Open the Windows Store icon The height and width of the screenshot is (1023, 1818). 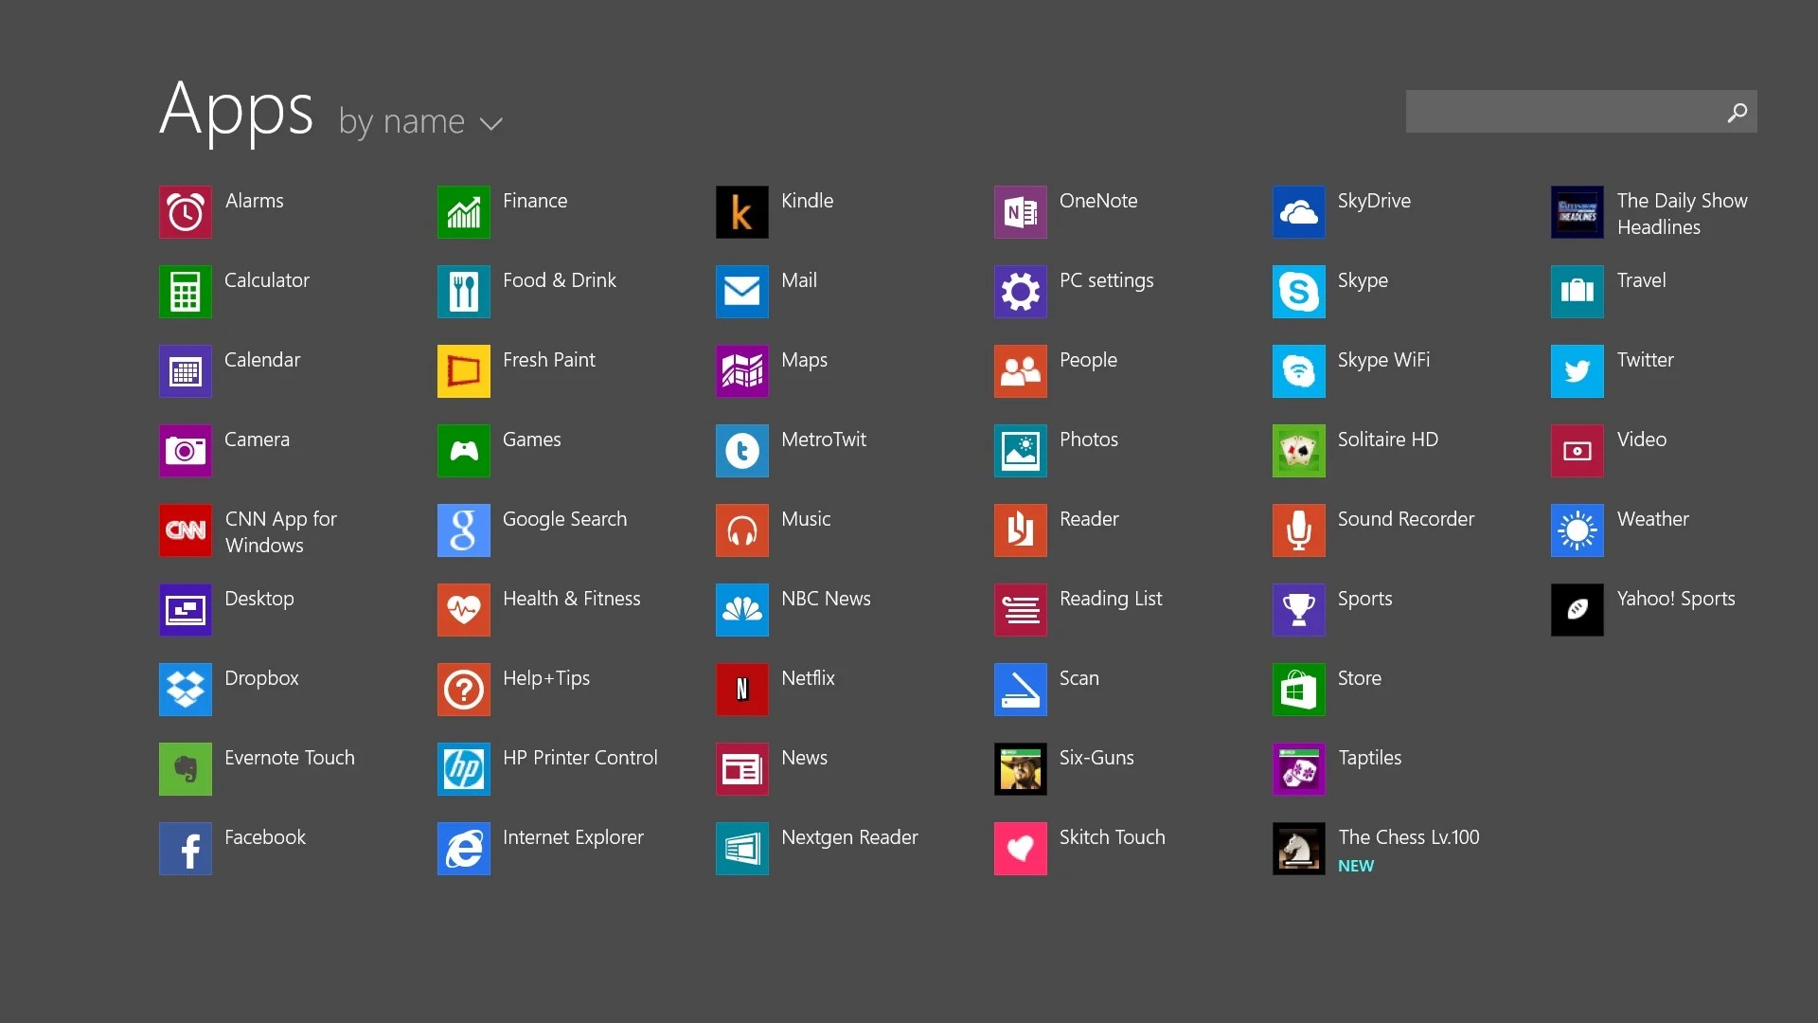click(x=1299, y=690)
